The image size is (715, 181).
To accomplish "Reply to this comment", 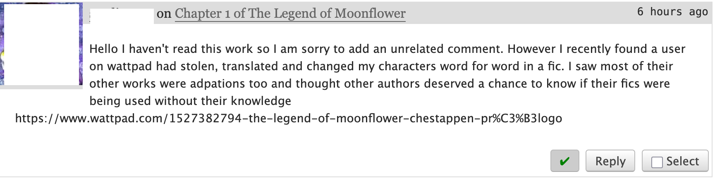I will coord(610,161).
